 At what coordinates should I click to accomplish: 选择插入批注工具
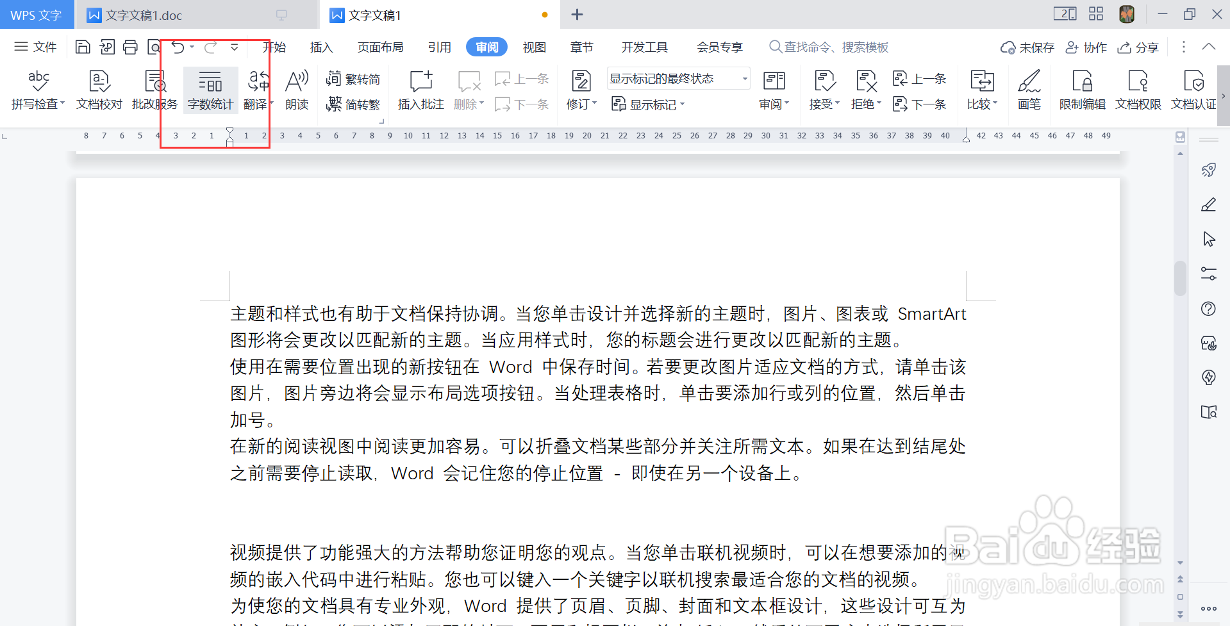[x=420, y=90]
